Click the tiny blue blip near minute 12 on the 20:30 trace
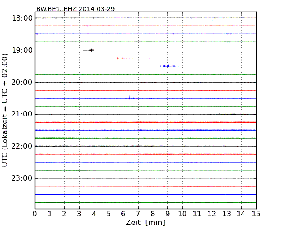Image resolution: width=291 pixels, height=232 pixels. [x=218, y=98]
